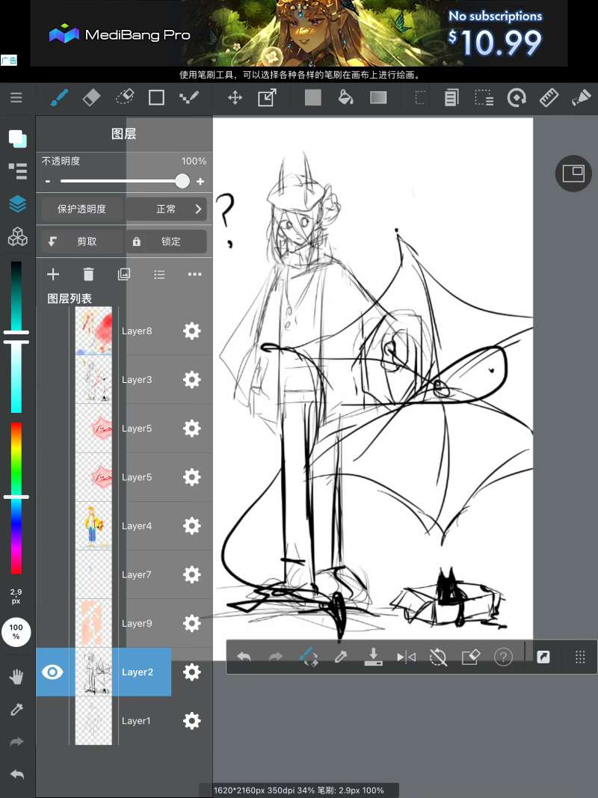The image size is (598, 798).
Task: Tap the 100% brush opacity circle
Action: pyautogui.click(x=16, y=631)
